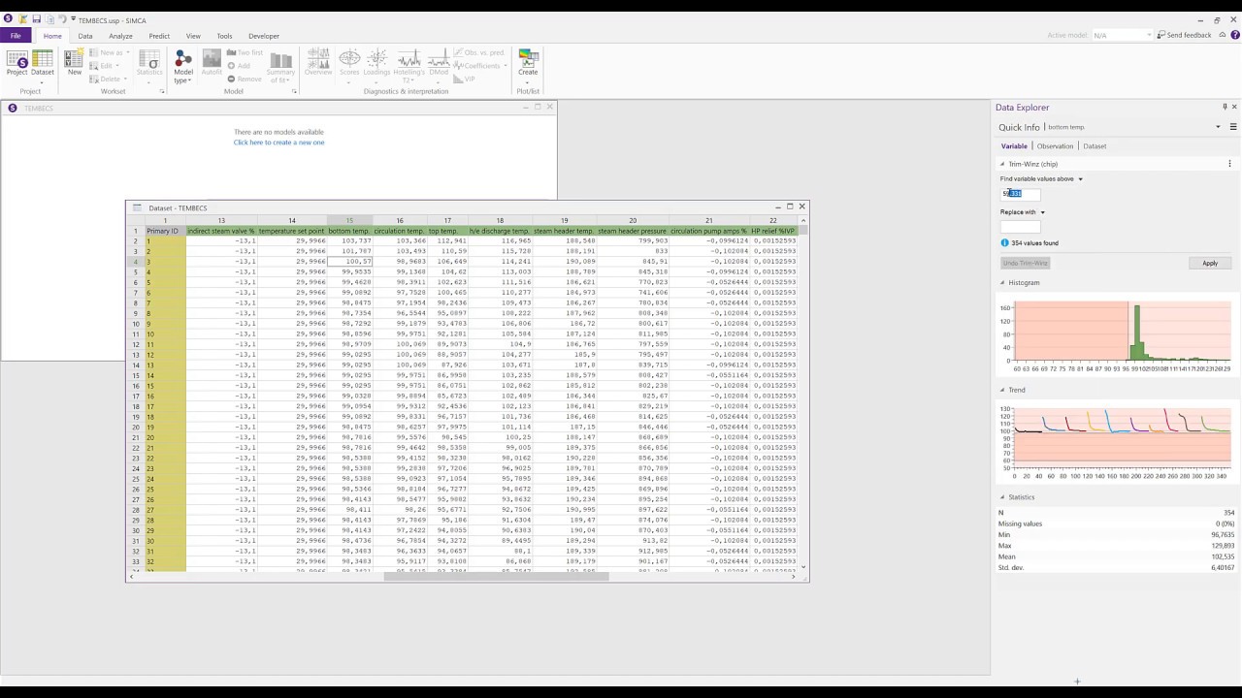
Task: Select the Observation tab in Quick Info
Action: click(1055, 146)
